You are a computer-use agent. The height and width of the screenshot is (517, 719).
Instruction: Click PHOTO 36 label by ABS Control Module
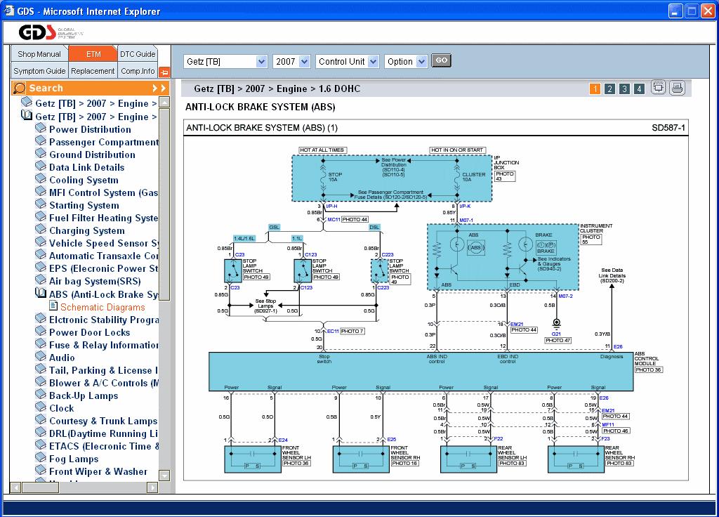[648, 369]
